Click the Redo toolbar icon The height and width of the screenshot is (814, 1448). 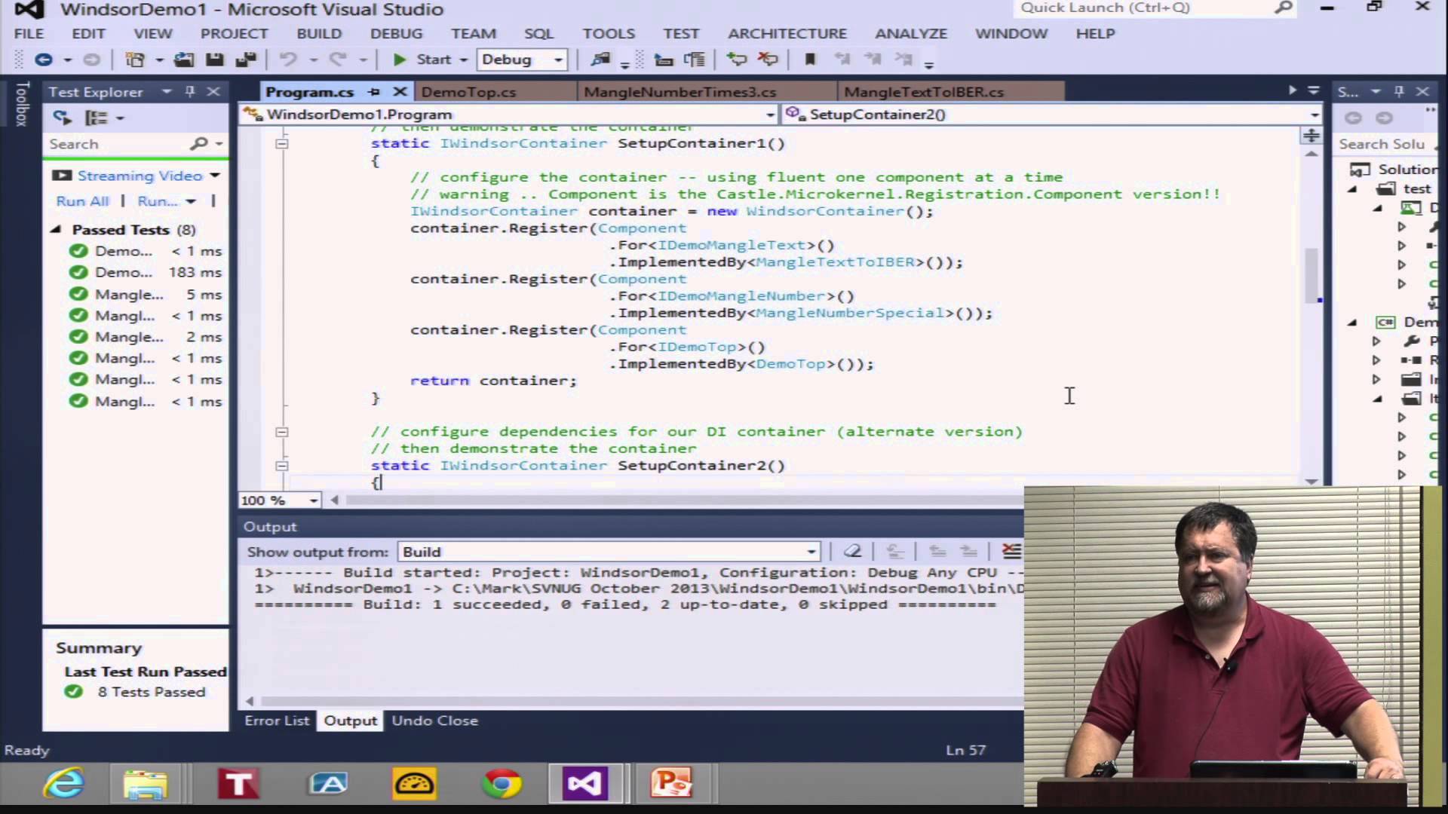[338, 60]
